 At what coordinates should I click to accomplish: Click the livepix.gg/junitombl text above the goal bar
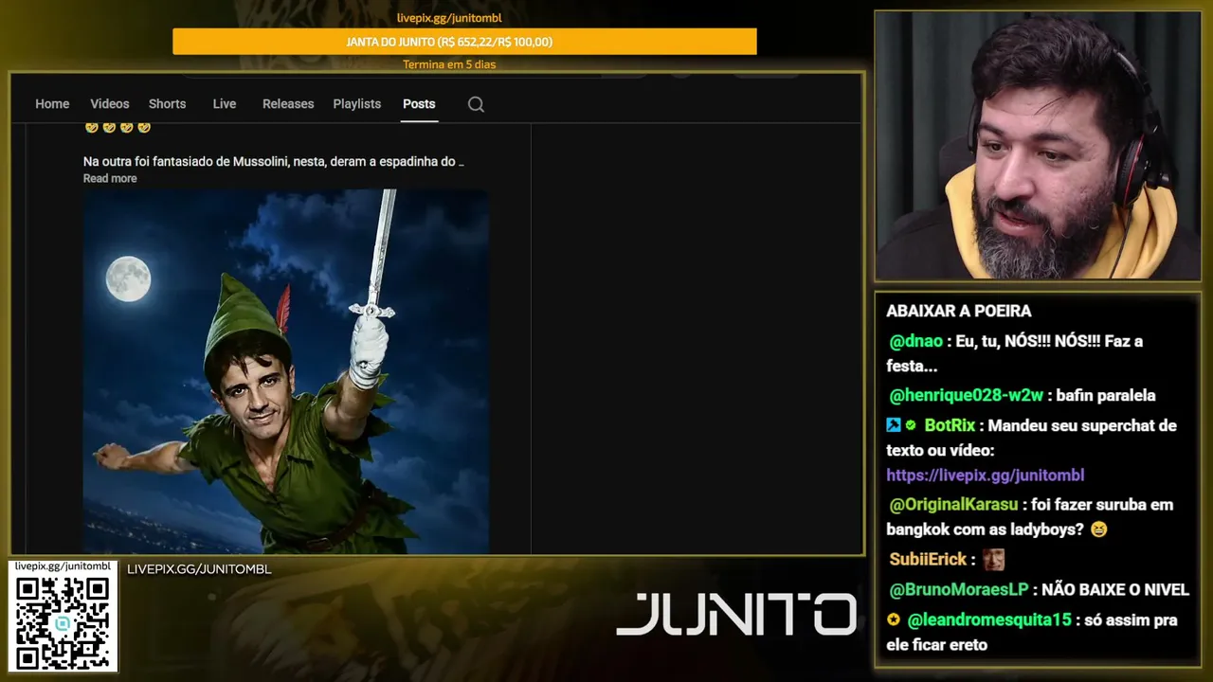pos(449,18)
